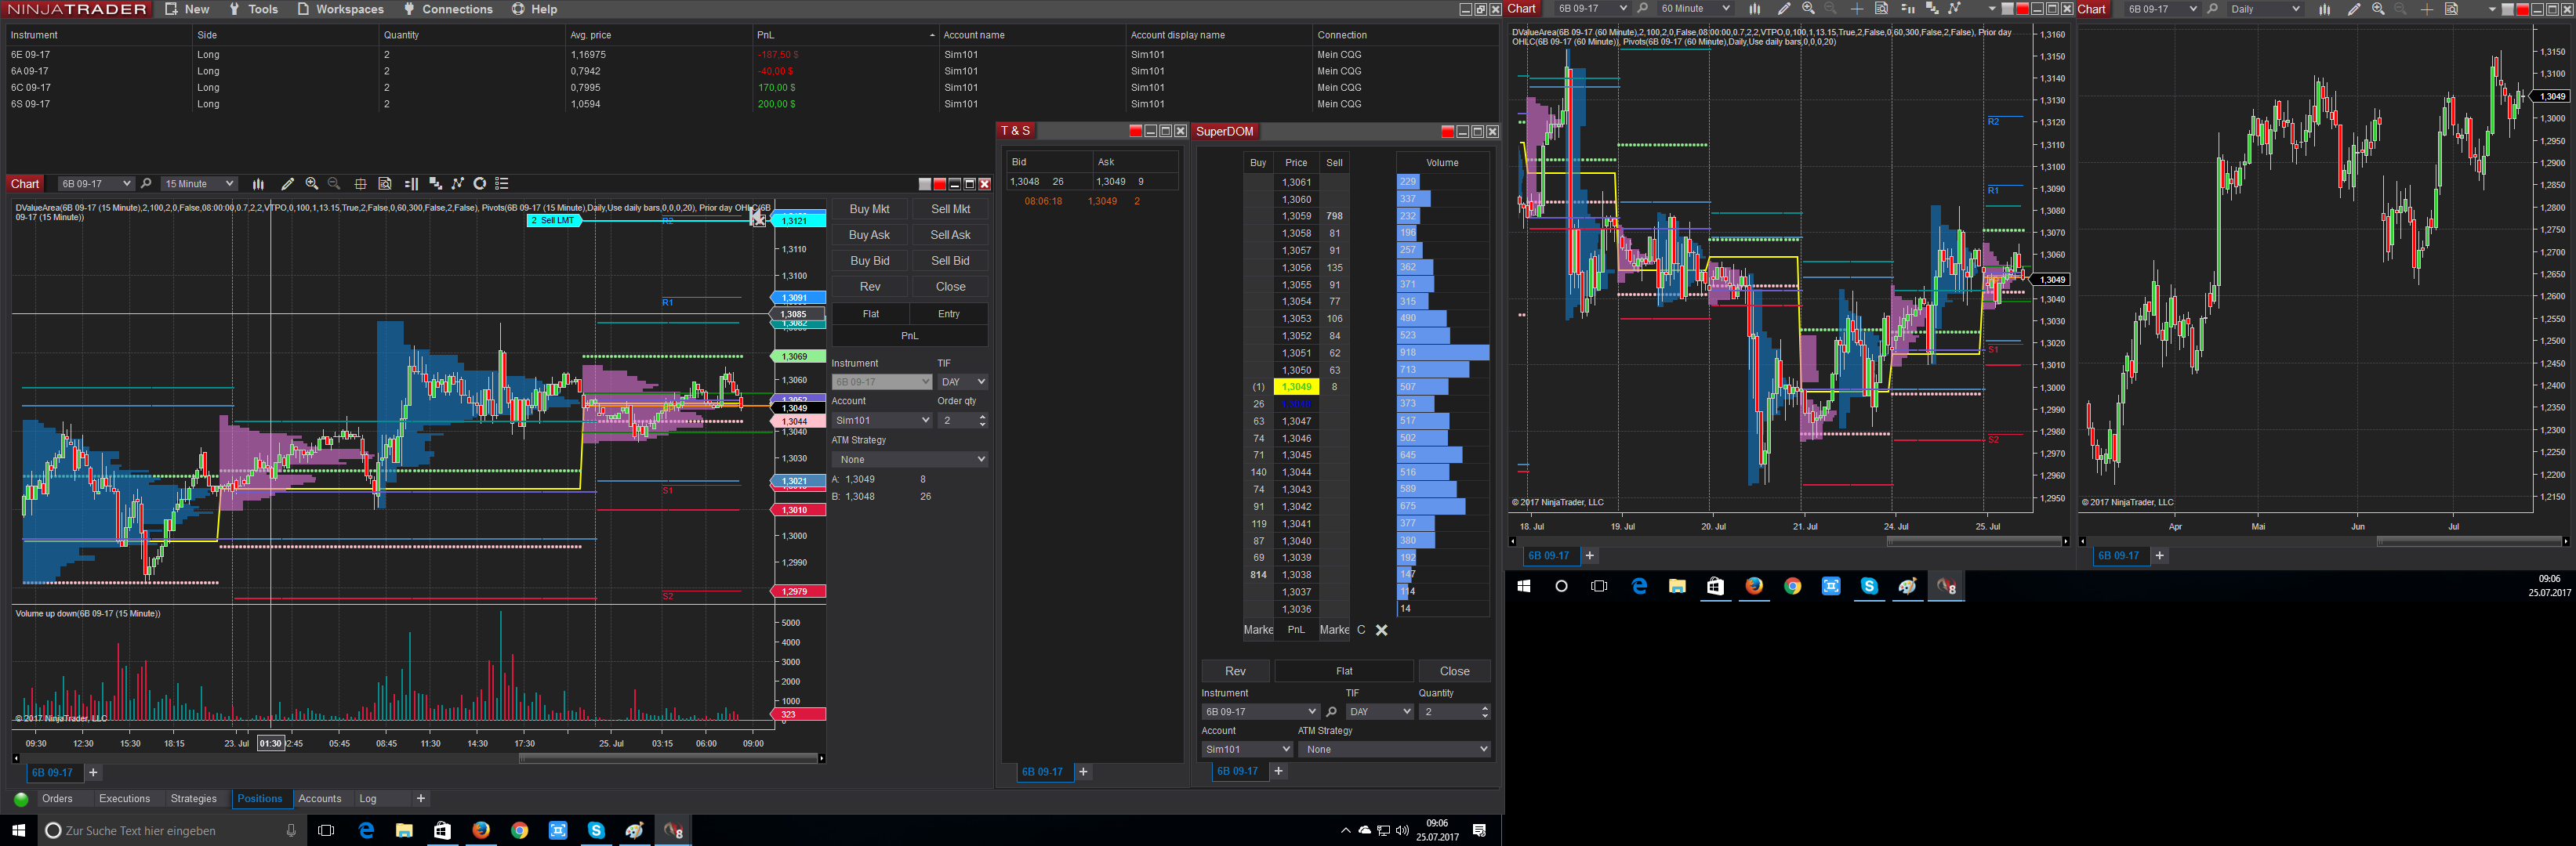The image size is (2576, 846).
Task: Open Indicators in 60 Minute chart toolbar
Action: [x=1954, y=9]
